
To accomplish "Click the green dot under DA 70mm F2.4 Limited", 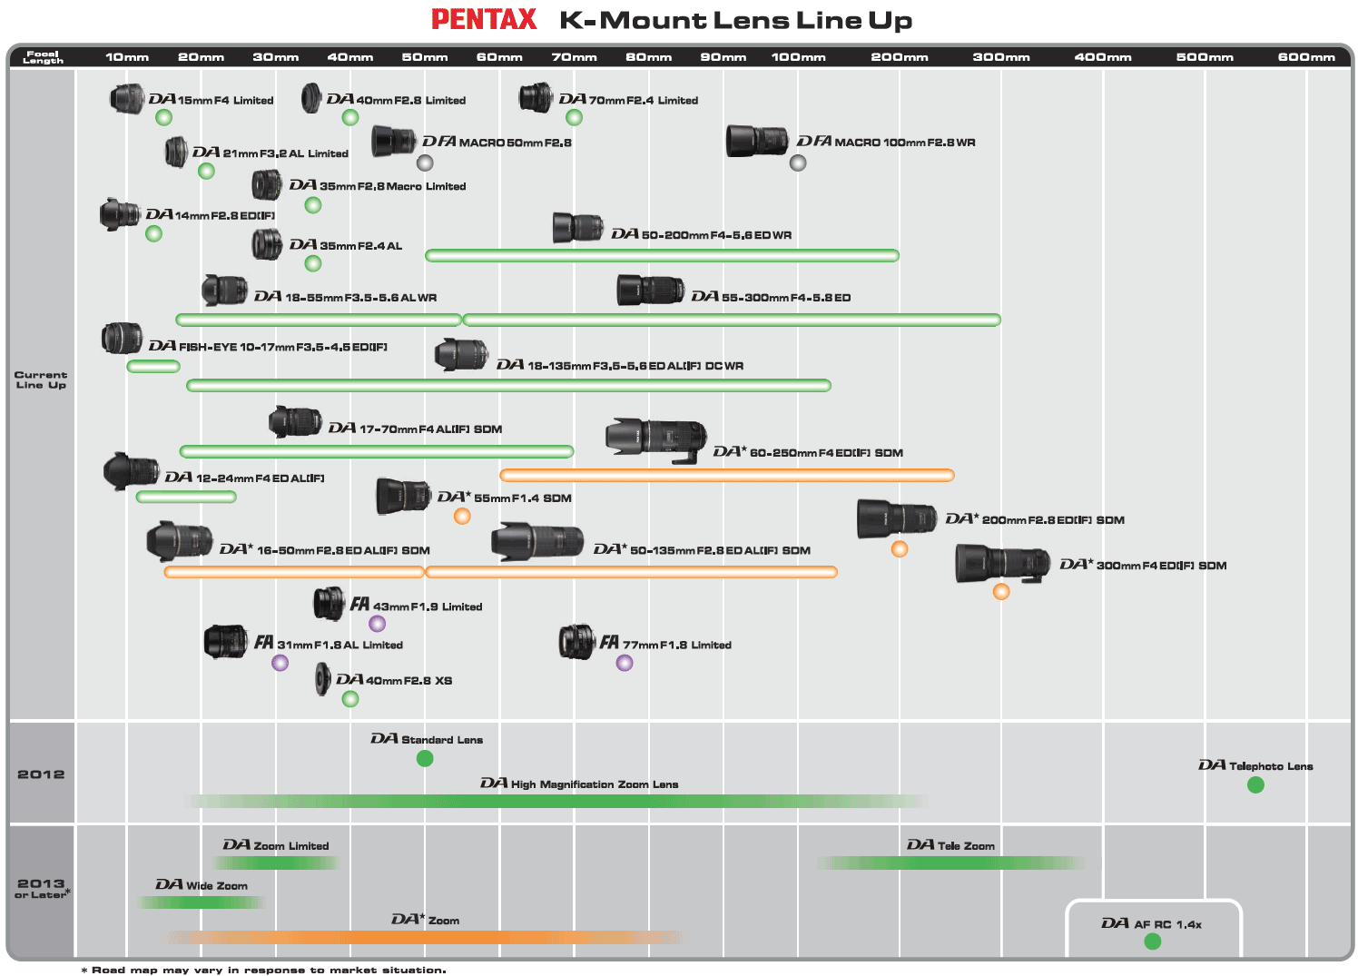I will coord(574,117).
